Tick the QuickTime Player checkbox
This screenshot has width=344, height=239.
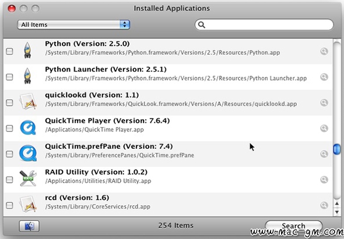point(9,129)
